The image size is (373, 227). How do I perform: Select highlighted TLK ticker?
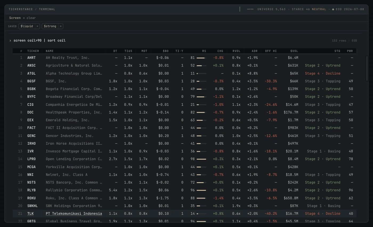[30, 213]
